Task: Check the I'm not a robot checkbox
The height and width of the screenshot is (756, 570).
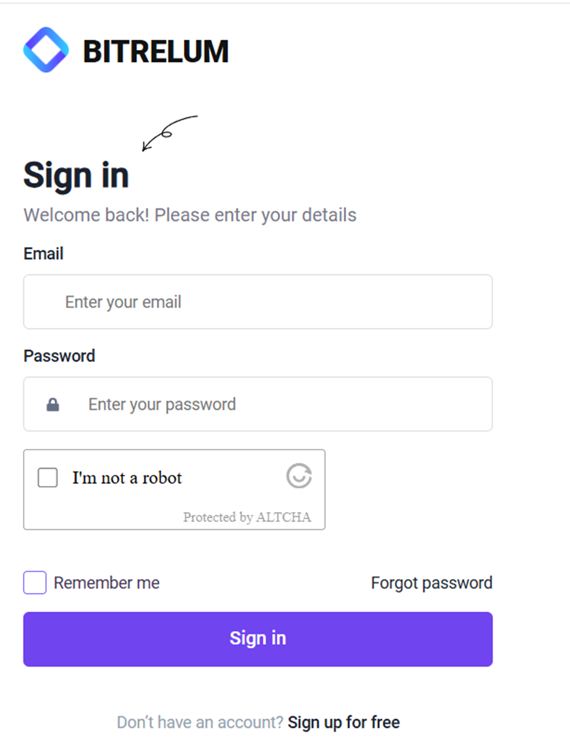Action: 48,477
